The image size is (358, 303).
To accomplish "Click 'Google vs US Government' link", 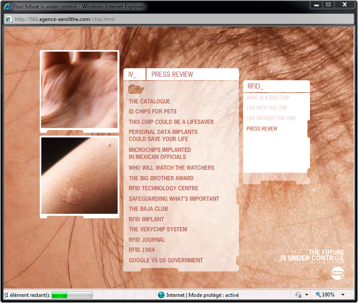I will [x=165, y=261].
